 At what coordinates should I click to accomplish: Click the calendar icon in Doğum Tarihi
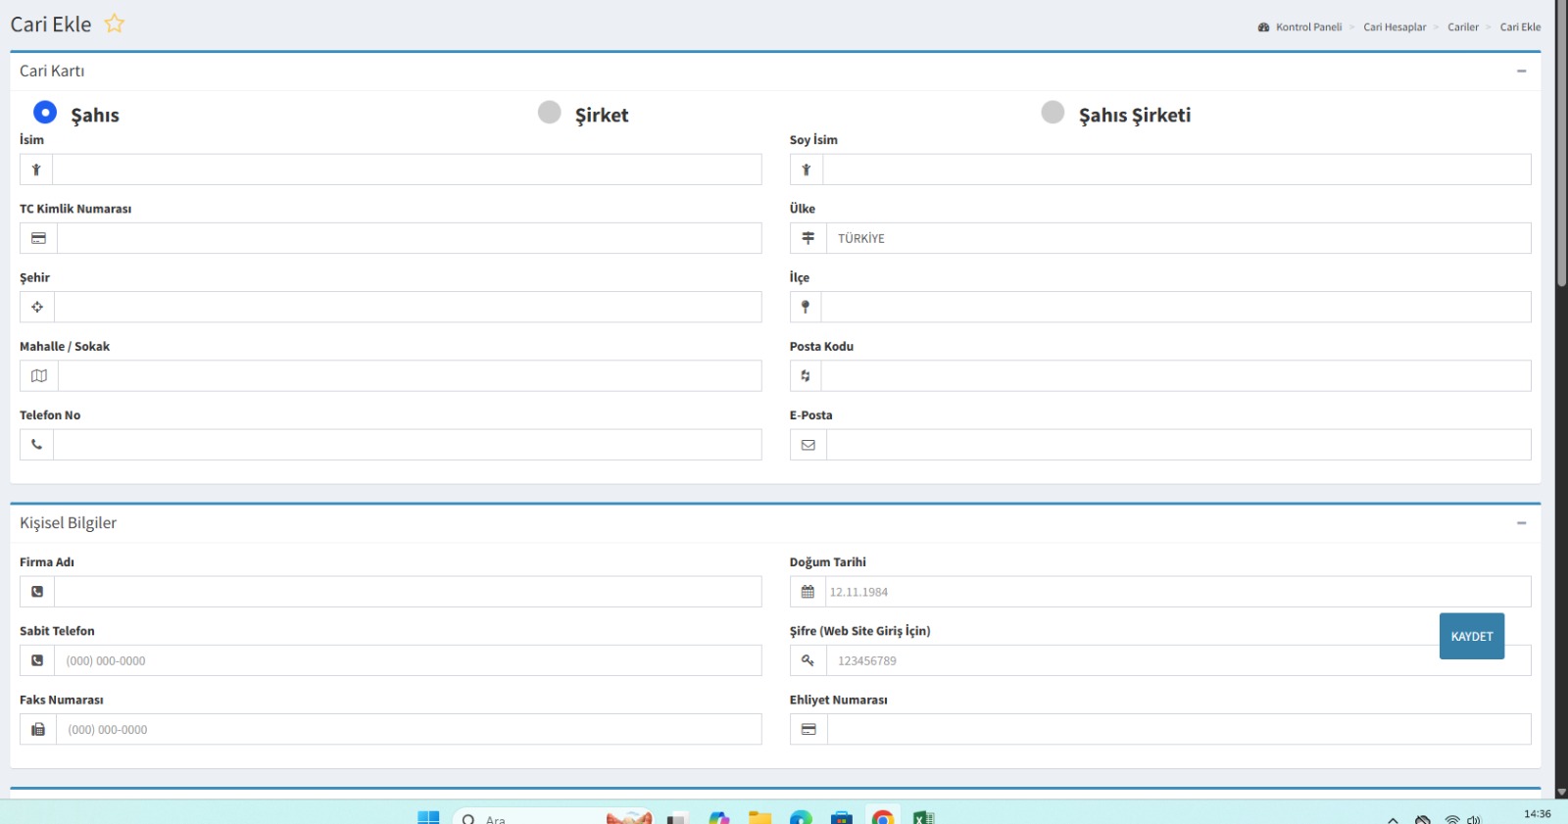(x=808, y=592)
